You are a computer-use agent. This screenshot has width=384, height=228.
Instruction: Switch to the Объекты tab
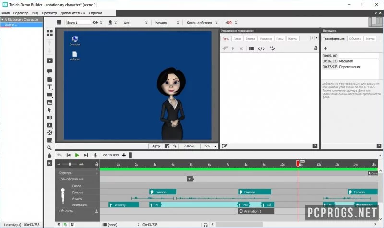pos(355,39)
